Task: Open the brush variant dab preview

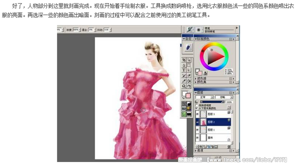Action: [x=199, y=30]
